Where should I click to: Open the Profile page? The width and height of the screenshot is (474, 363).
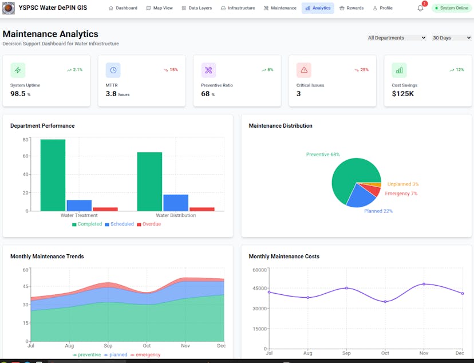point(382,8)
